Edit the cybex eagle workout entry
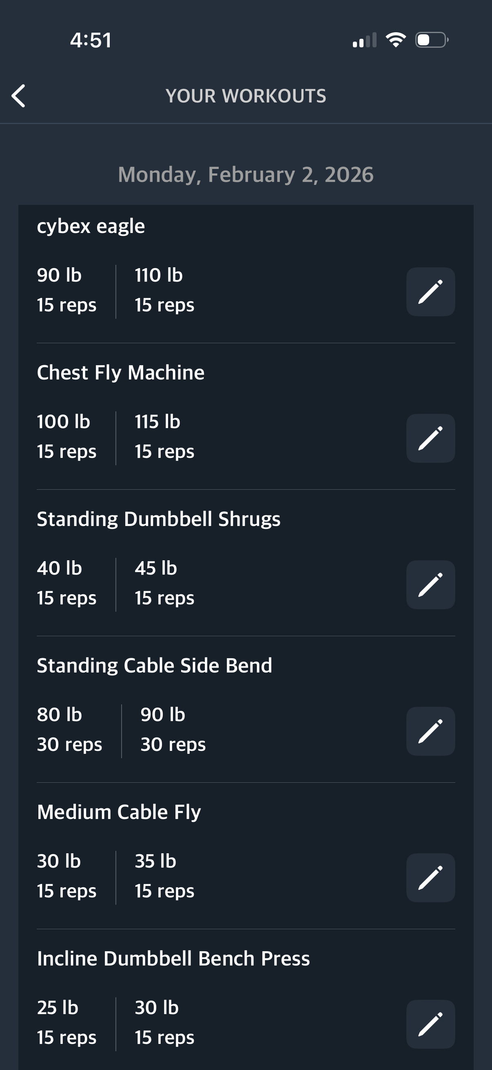 [x=430, y=292]
